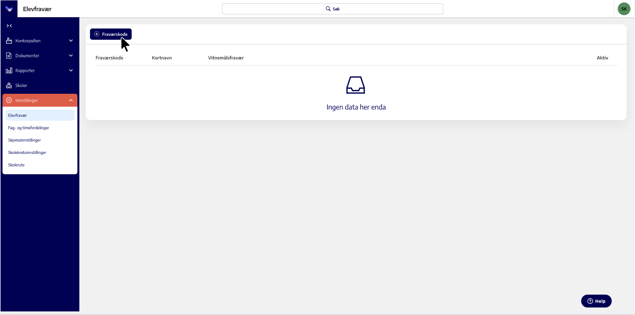Expand the Rapporter chevron
Screen dimensions: 635x315
click(71, 71)
